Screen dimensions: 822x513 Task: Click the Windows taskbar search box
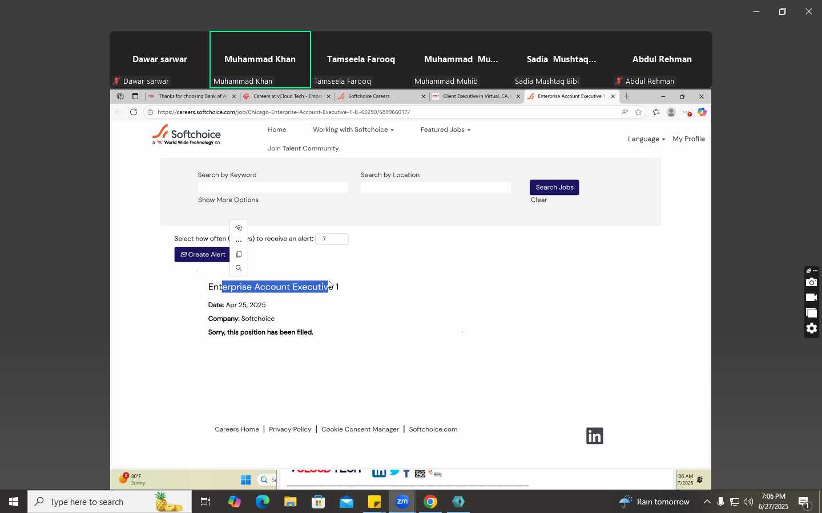tap(110, 502)
